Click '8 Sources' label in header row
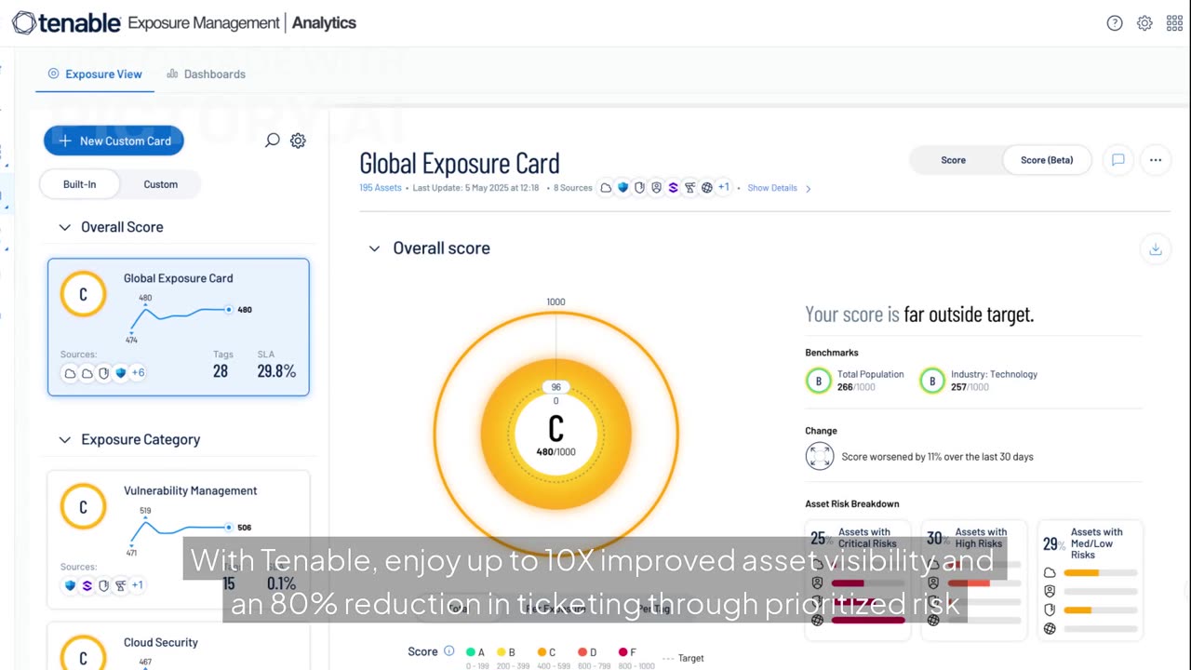 tap(572, 188)
